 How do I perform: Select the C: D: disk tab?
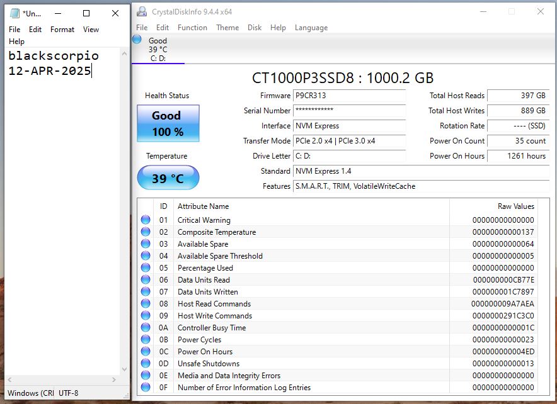(x=158, y=49)
